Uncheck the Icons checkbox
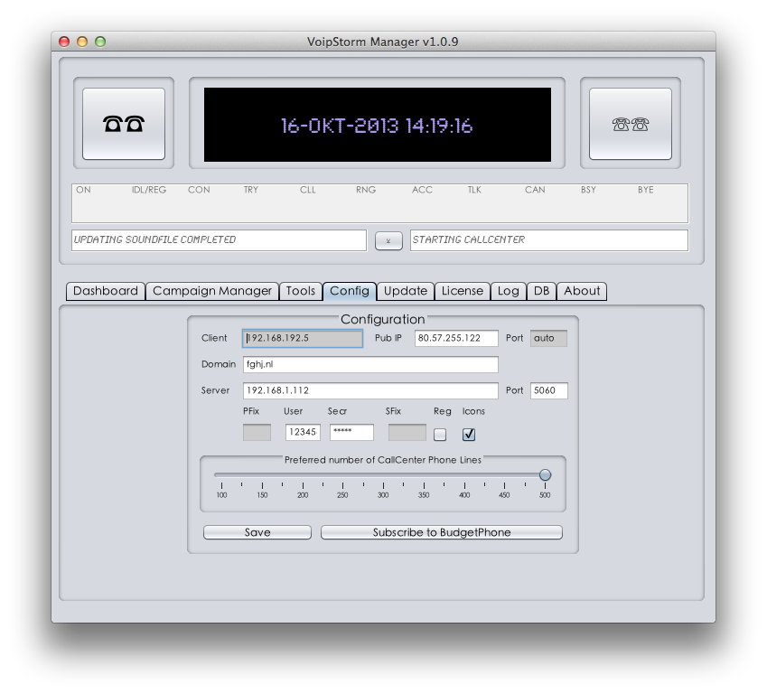Viewport: 767px width, 694px height. tap(469, 435)
